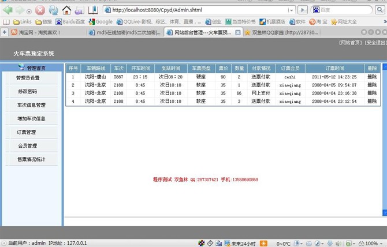Screen dimensions: 387x247
Task: Open the 链接 bookmarks folder
Action: click(44, 22)
